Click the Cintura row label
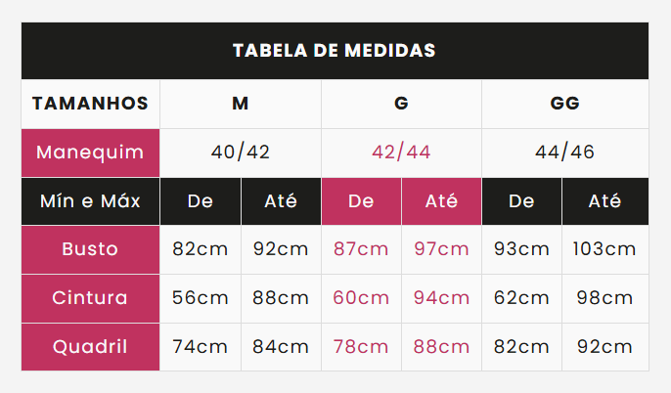Screen dimensions: 671x393 [x=90, y=298]
